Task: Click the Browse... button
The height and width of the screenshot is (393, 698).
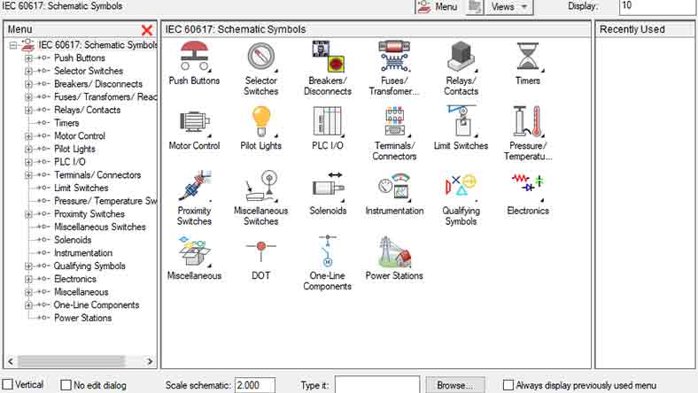Action: 455,385
